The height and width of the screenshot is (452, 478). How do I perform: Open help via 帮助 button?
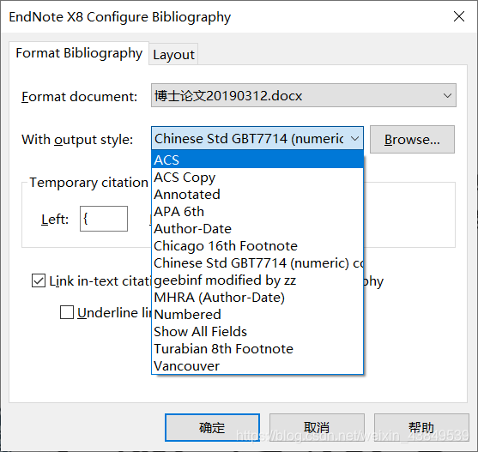(x=421, y=427)
